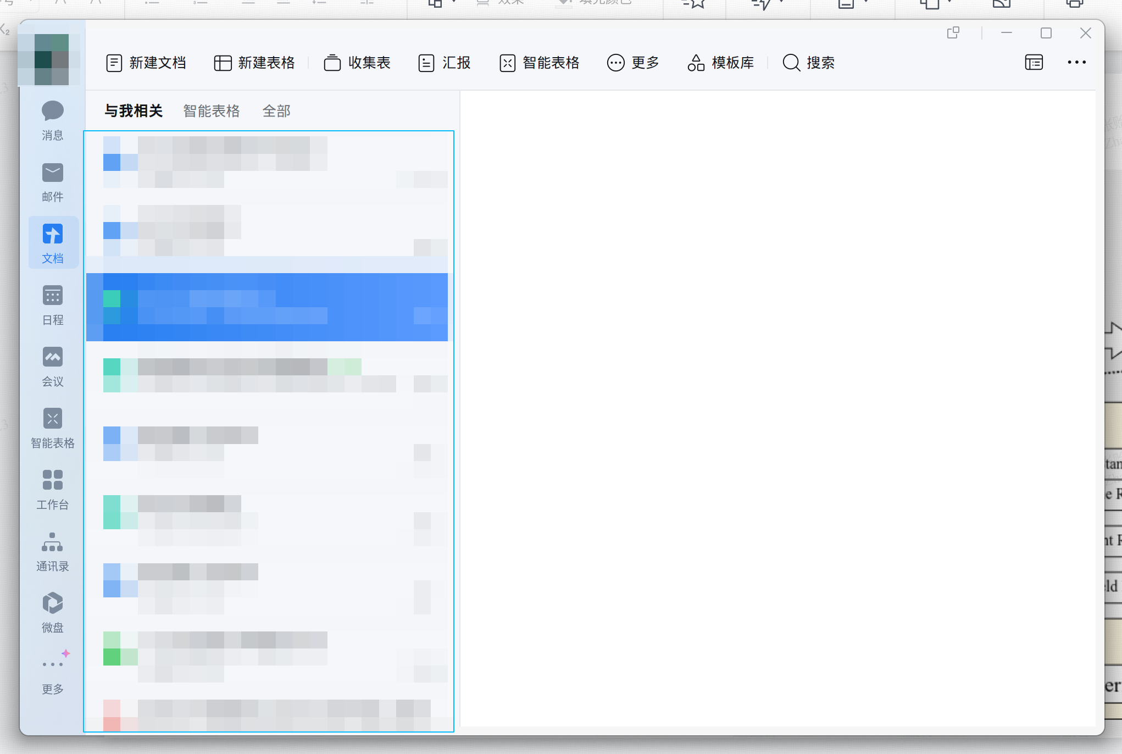This screenshot has height=754, width=1122.
Task: Click the pop-out window icon
Action: 953,33
